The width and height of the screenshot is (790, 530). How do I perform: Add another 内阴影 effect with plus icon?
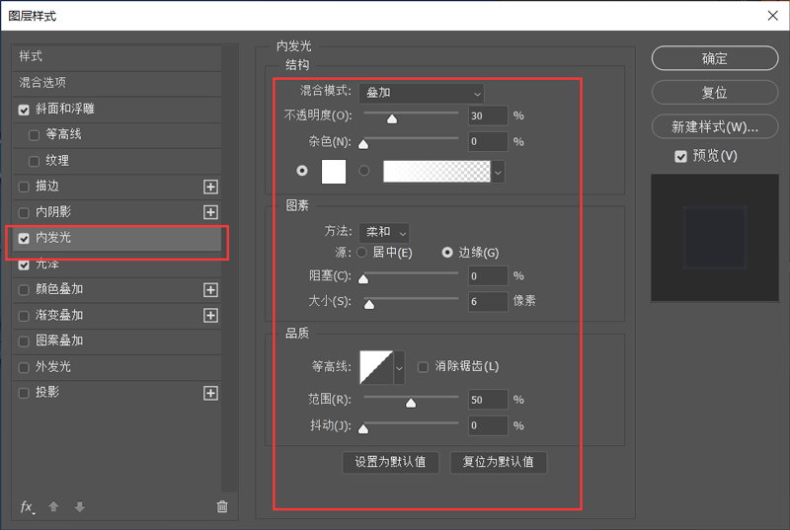click(x=210, y=212)
